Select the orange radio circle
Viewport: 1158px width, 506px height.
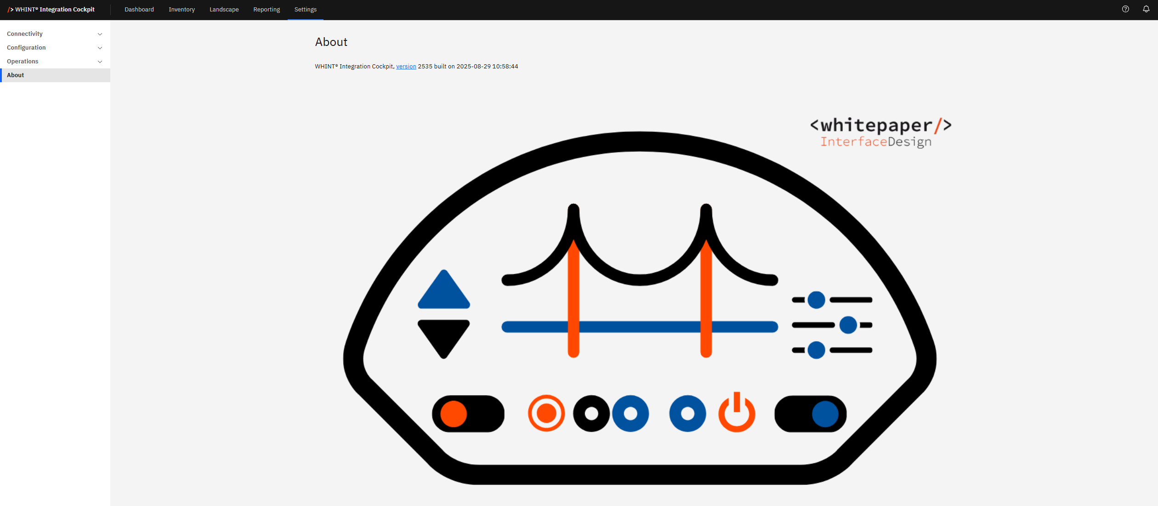[x=546, y=413]
